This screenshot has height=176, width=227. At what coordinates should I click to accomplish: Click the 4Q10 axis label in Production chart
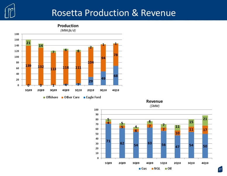(116, 90)
